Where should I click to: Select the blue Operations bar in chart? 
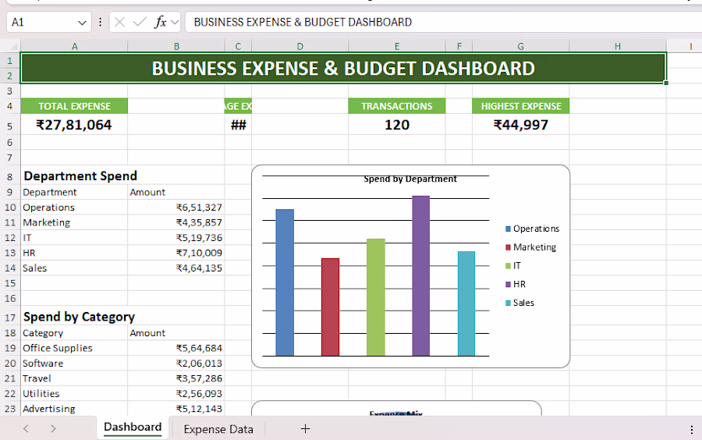[285, 282]
